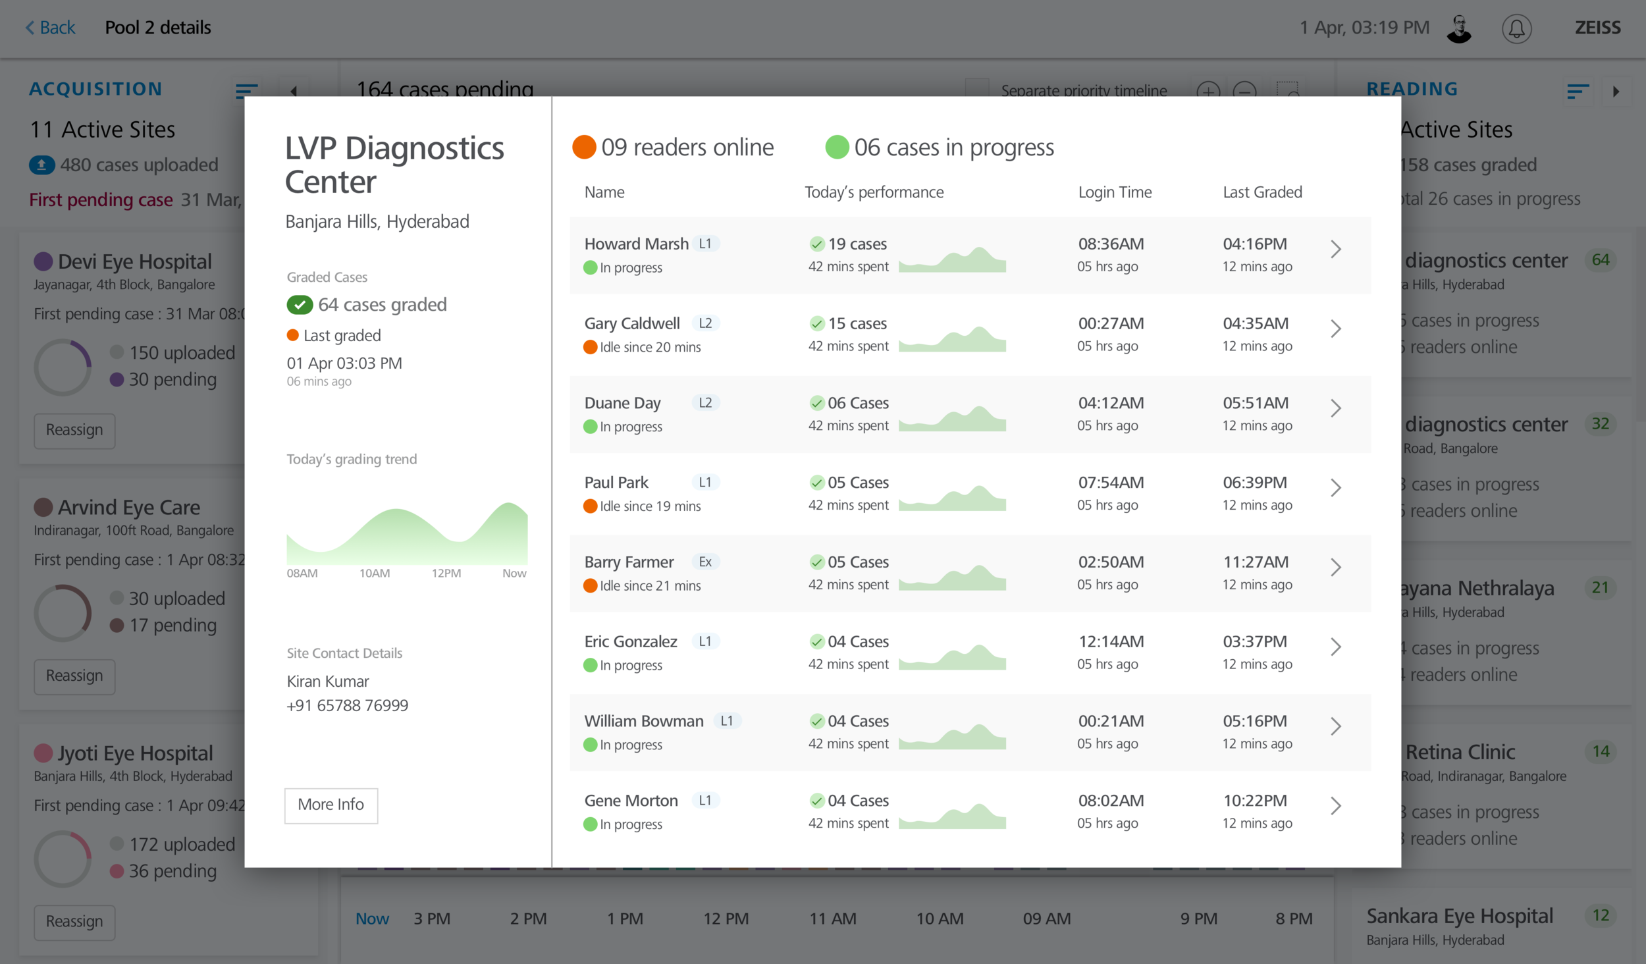The height and width of the screenshot is (964, 1646).
Task: Select 12 PM on timeline axis
Action: click(726, 919)
